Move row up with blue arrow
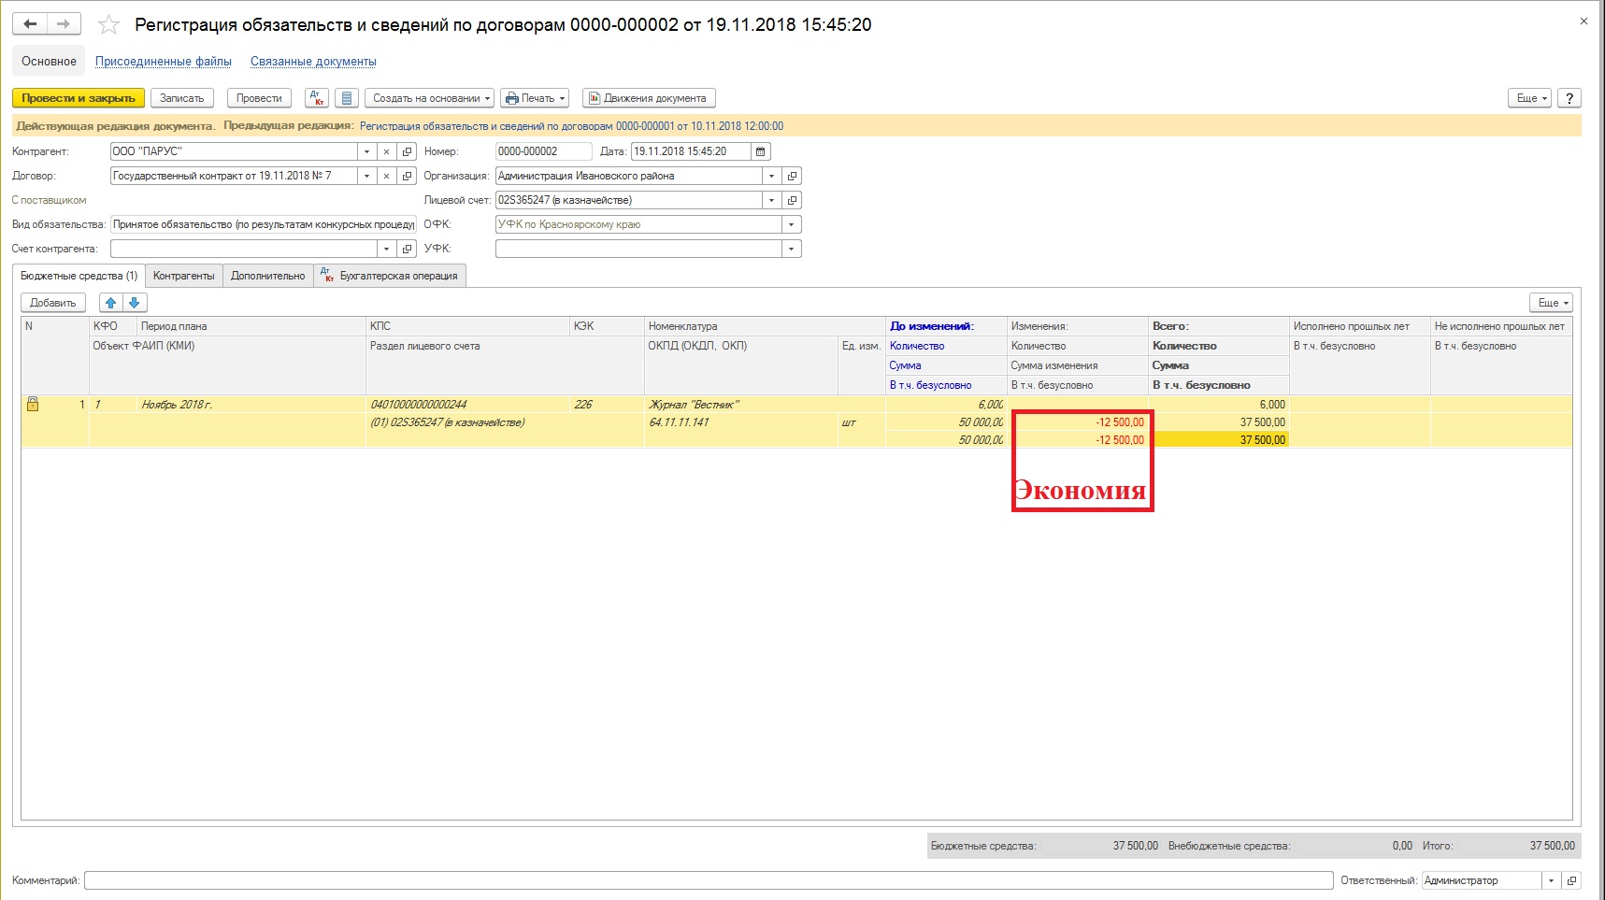The image size is (1605, 900). pyautogui.click(x=111, y=303)
